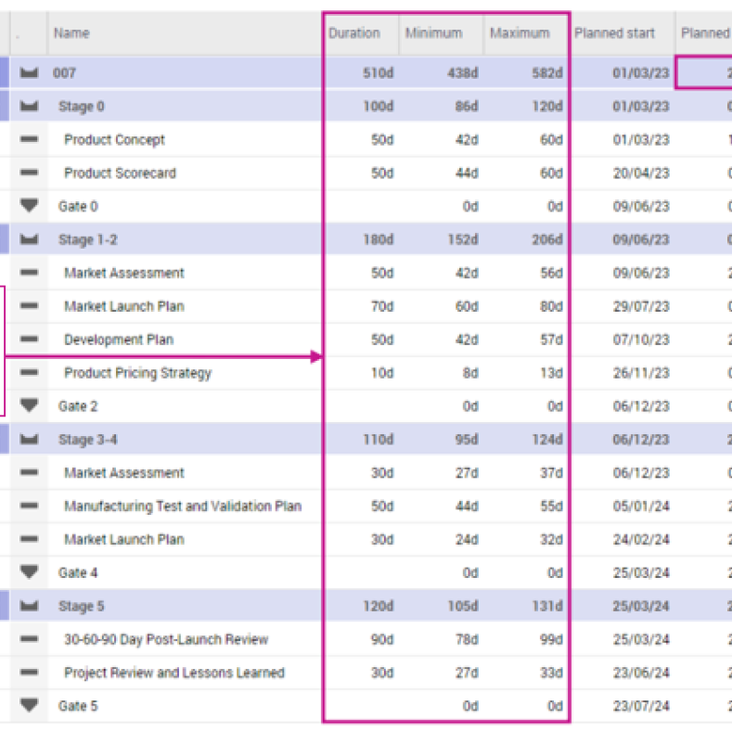The image size is (732, 732).
Task: Select the Stage 5 row name
Action: pyautogui.click(x=82, y=607)
